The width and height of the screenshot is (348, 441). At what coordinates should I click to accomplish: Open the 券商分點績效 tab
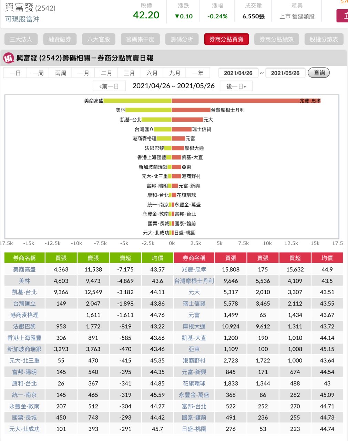pyautogui.click(x=277, y=39)
